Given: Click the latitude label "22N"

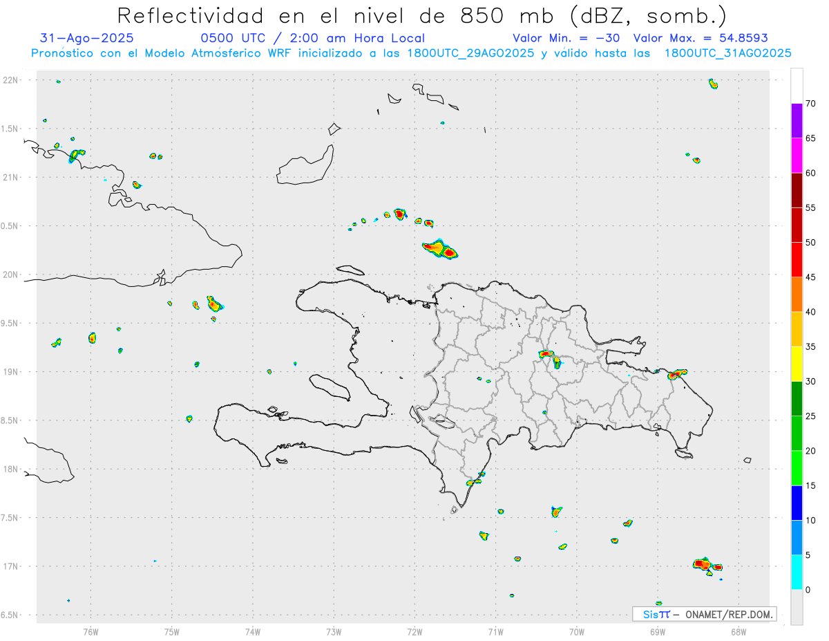Looking at the screenshot, I should point(10,80).
